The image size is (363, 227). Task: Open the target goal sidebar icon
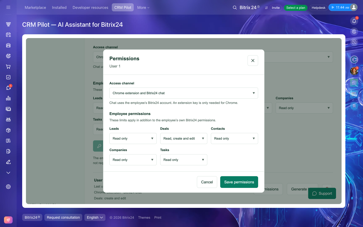point(8,56)
